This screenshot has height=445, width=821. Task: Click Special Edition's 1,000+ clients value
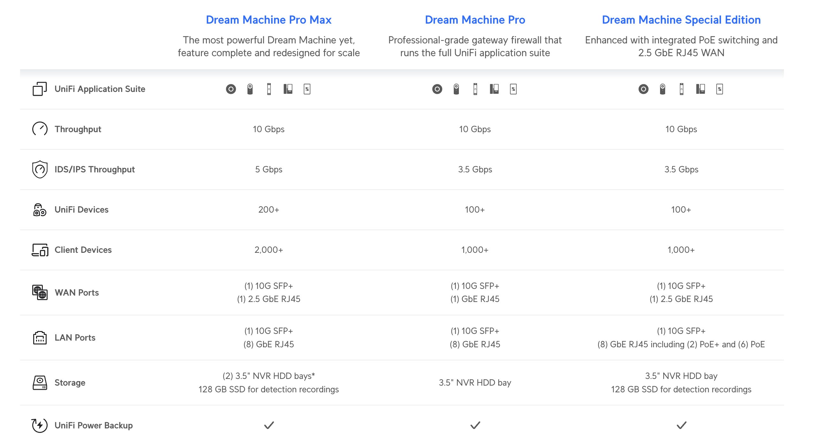click(x=681, y=250)
